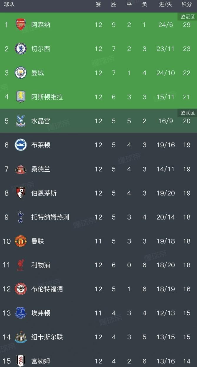Open the Everton club badge
Screen dimensions: 197x367
pyautogui.click(x=21, y=313)
